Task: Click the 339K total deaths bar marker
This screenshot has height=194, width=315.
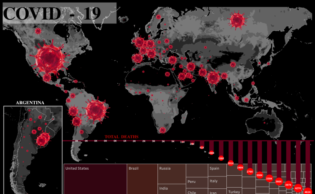Action: (x=269, y=178)
